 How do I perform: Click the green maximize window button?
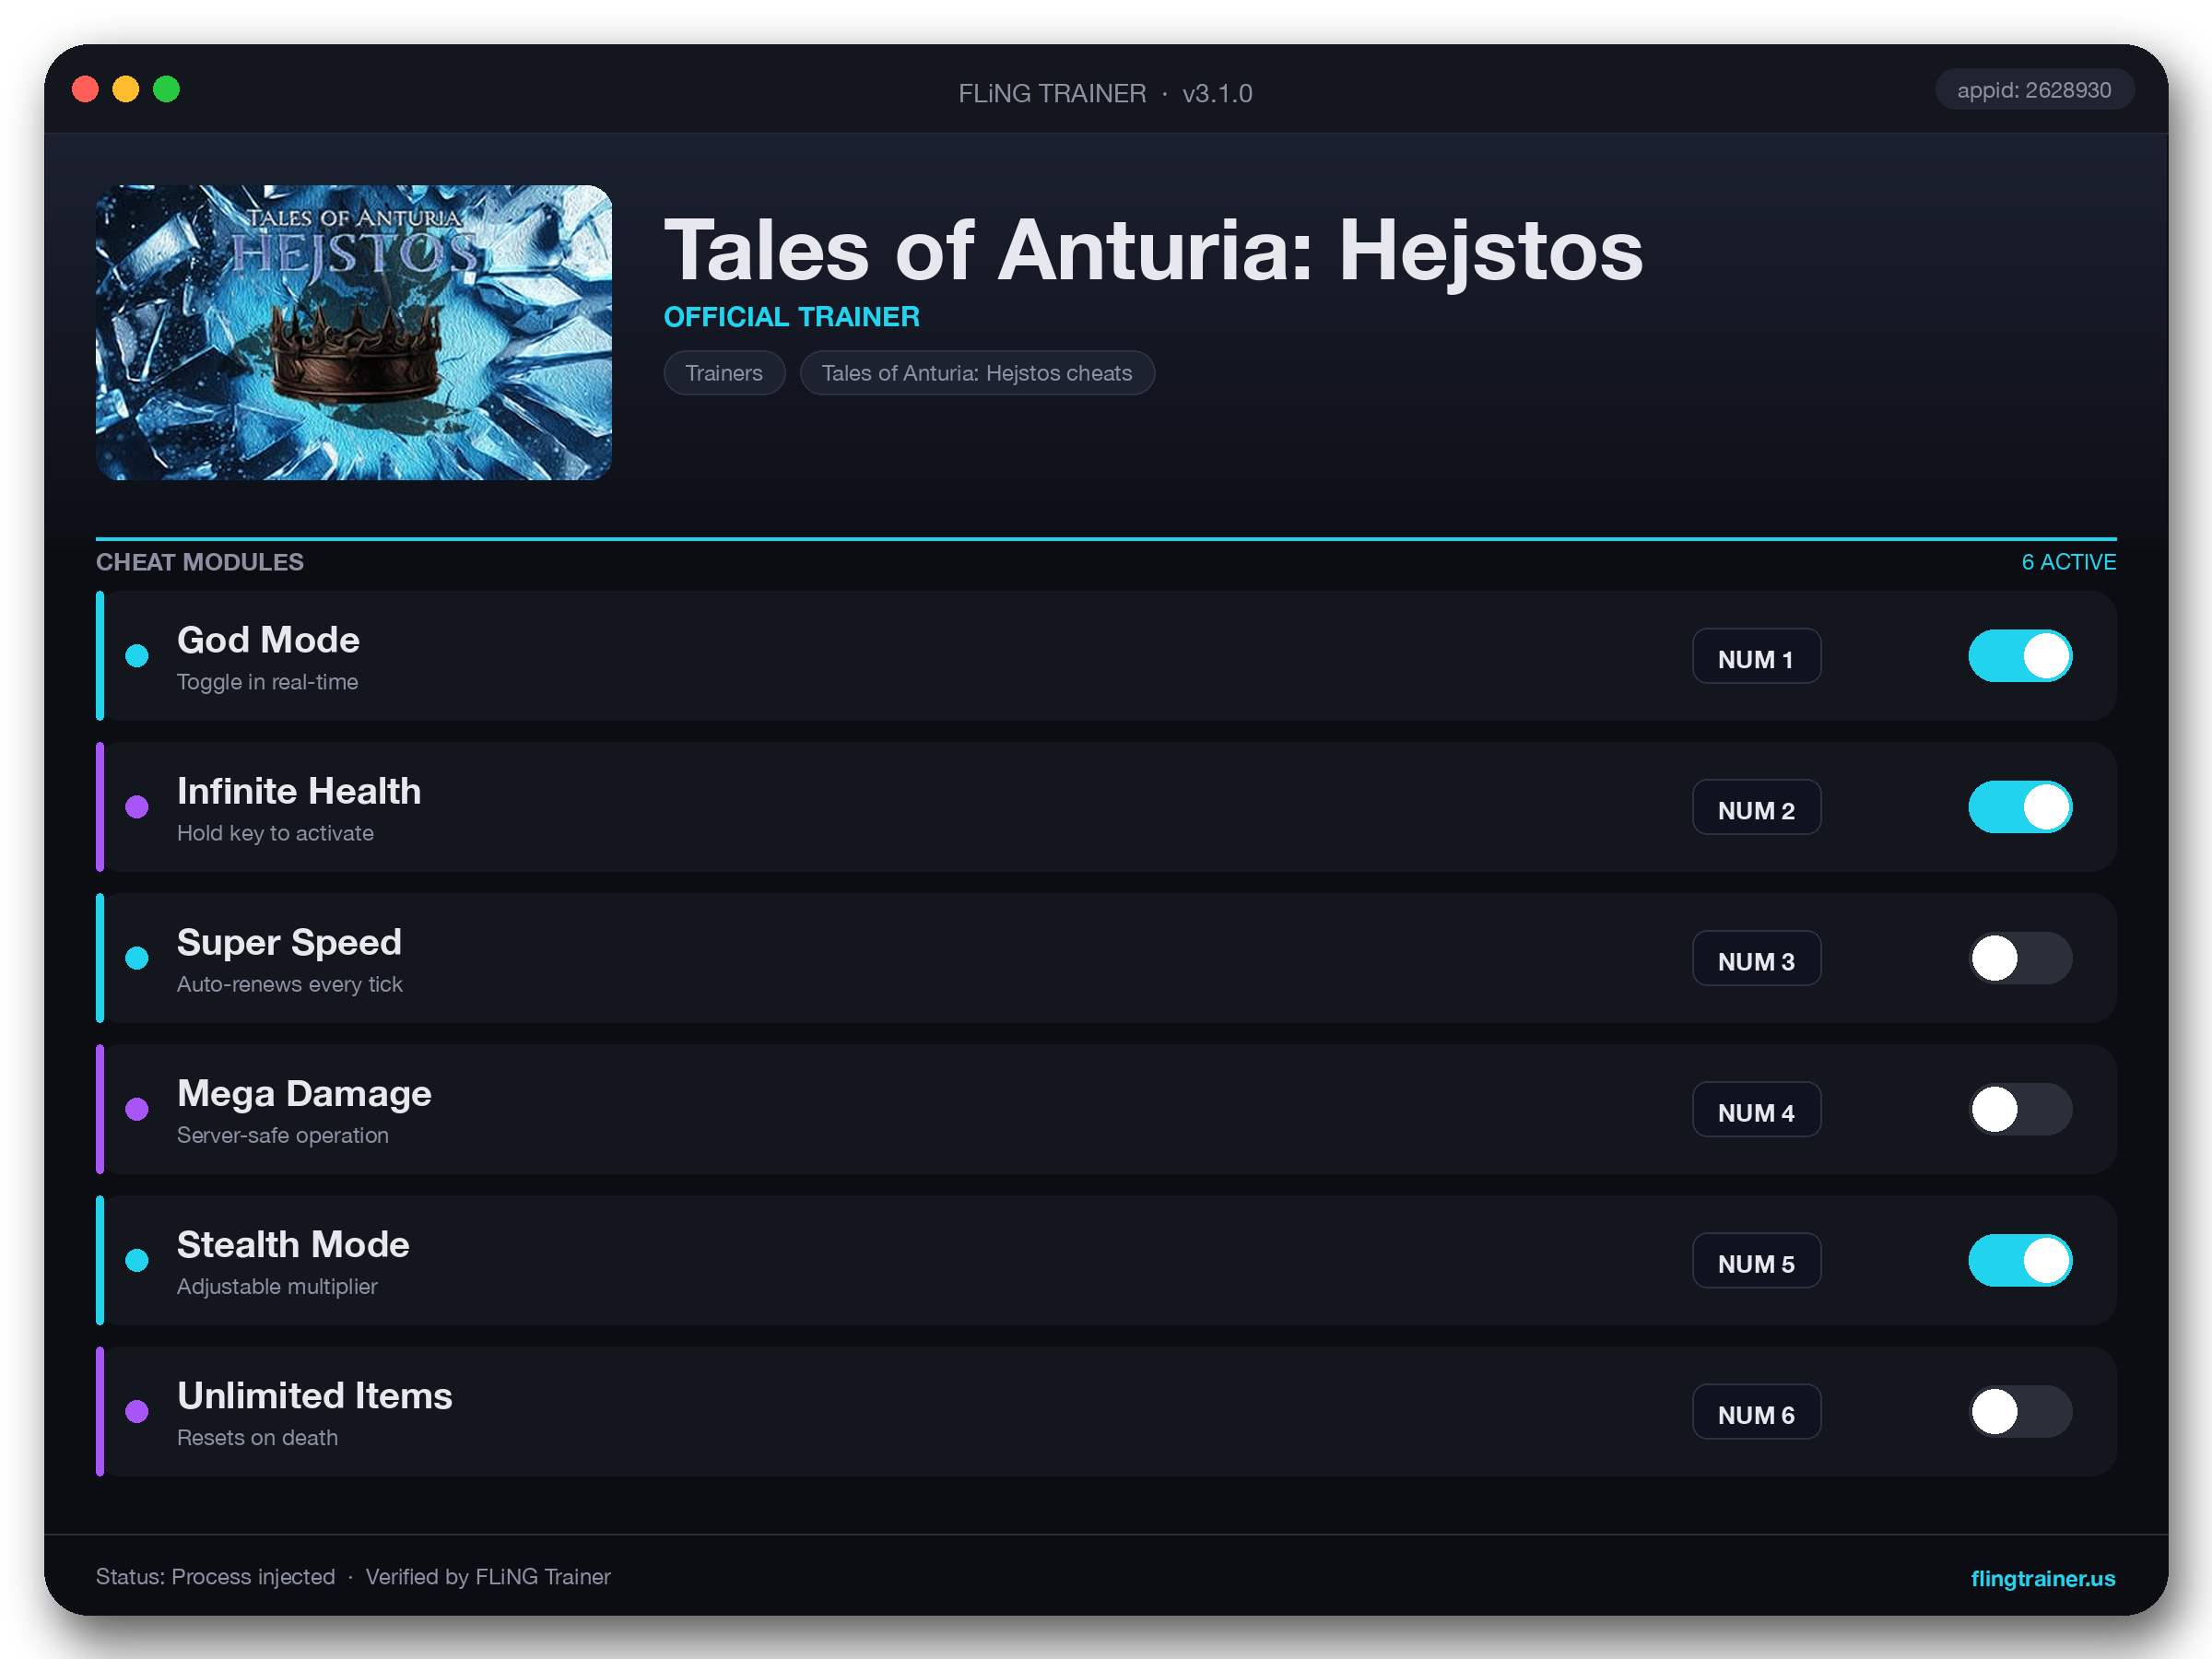tap(167, 90)
